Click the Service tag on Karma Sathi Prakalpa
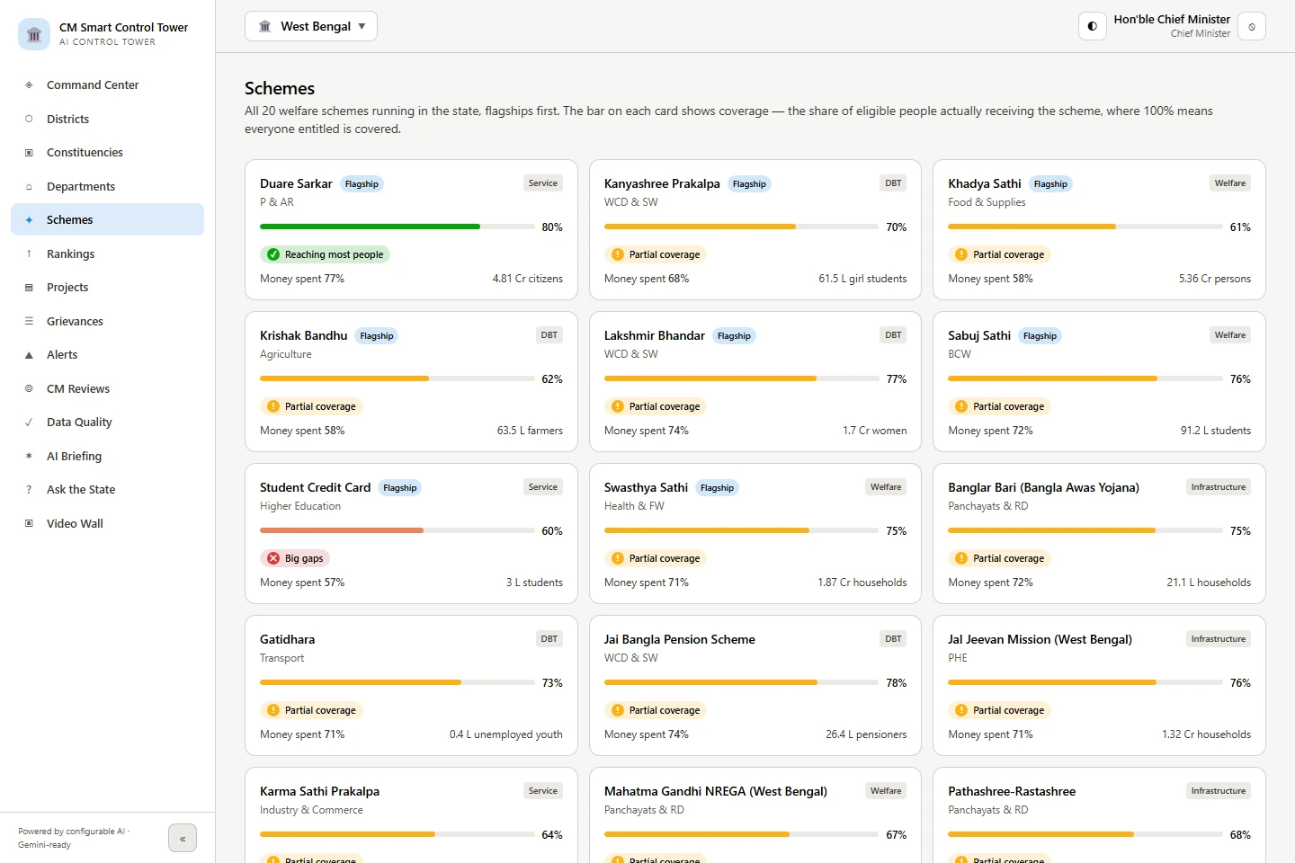This screenshot has height=863, width=1295. (x=543, y=791)
